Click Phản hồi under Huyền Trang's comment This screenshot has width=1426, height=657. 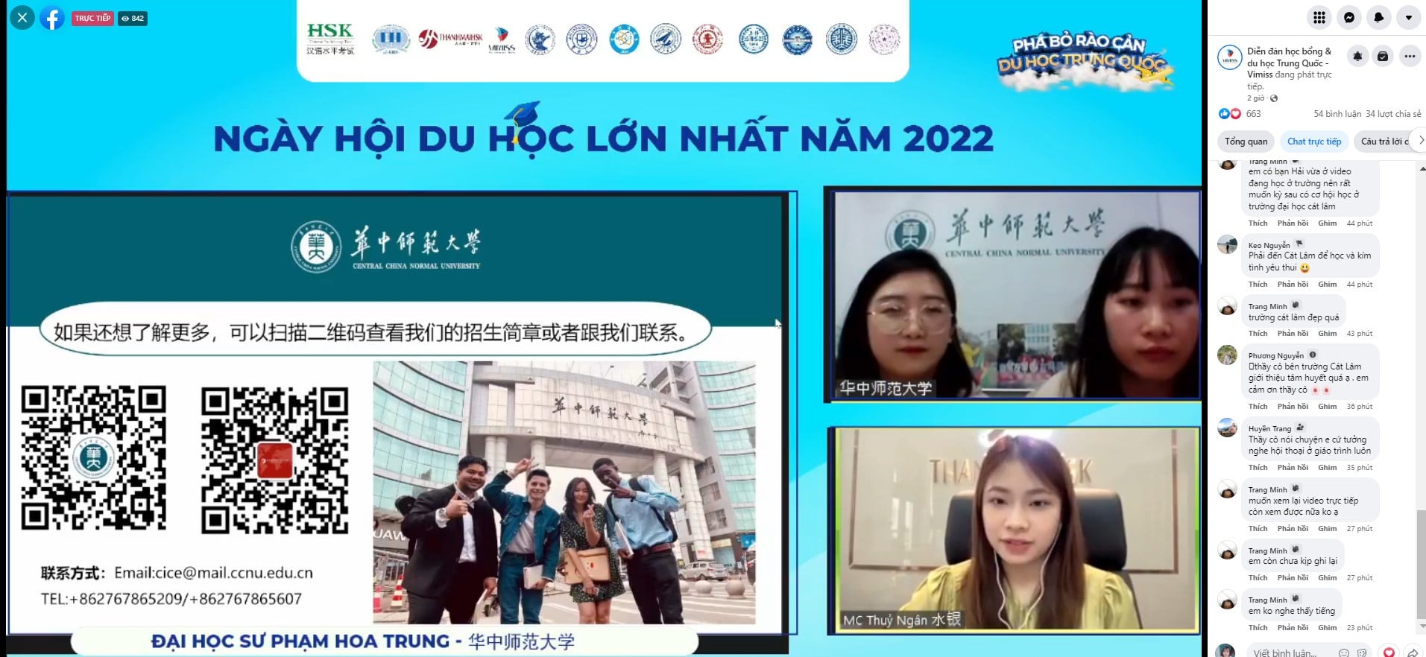[1293, 468]
